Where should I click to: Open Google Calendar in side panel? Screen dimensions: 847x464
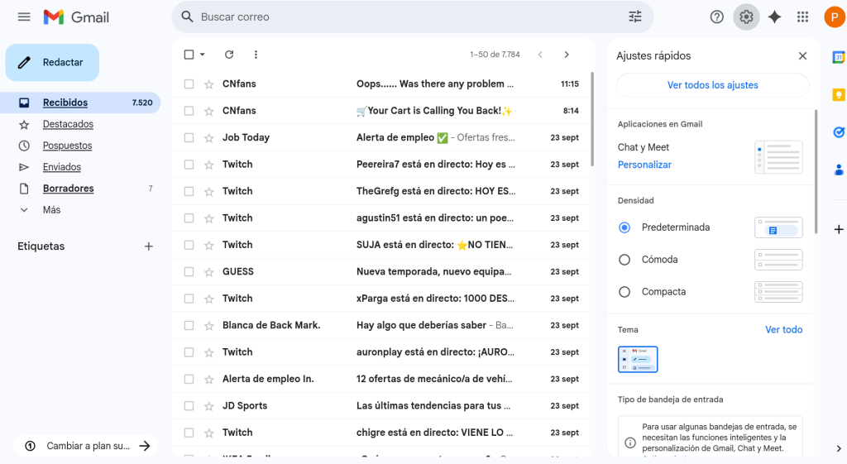[x=838, y=57]
